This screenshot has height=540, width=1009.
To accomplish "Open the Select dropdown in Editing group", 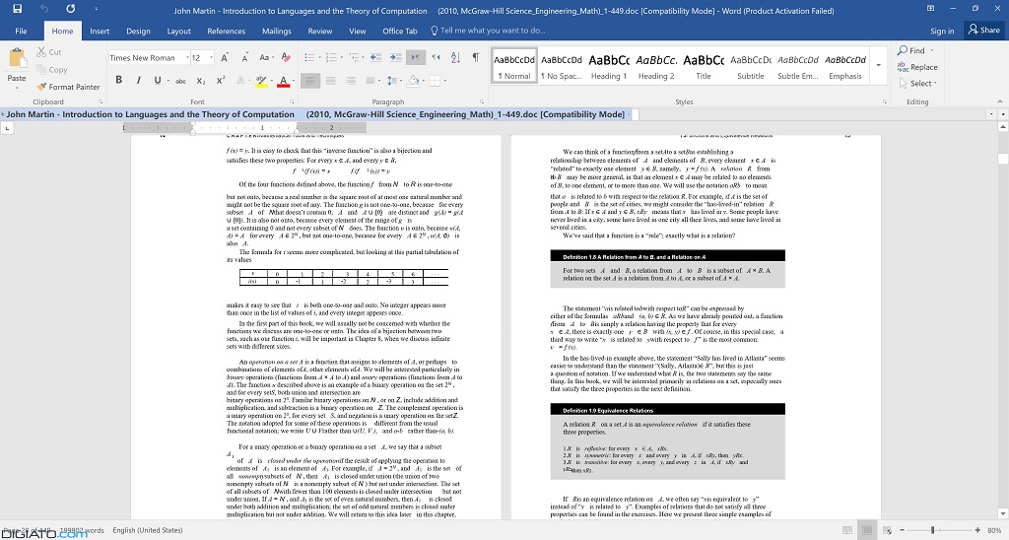I will click(918, 84).
